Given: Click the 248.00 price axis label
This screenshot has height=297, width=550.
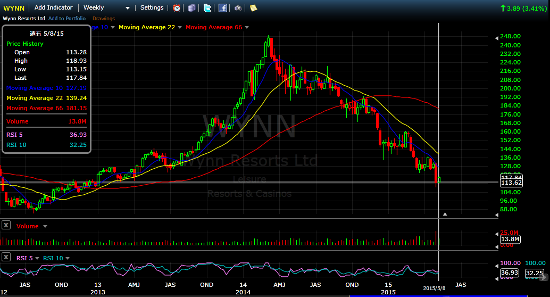Looking at the screenshot, I should tap(510, 37).
